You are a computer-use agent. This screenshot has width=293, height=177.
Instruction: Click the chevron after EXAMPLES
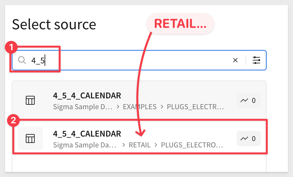(x=162, y=107)
